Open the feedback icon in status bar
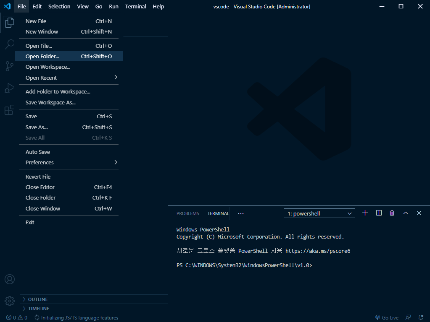Image resolution: width=430 pixels, height=322 pixels. (x=408, y=318)
